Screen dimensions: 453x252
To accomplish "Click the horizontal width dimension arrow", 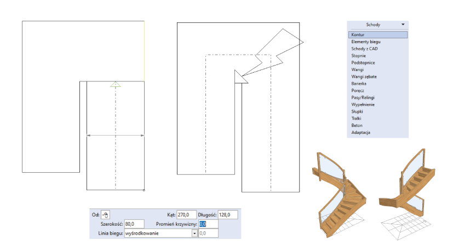I will pyautogui.click(x=116, y=135).
